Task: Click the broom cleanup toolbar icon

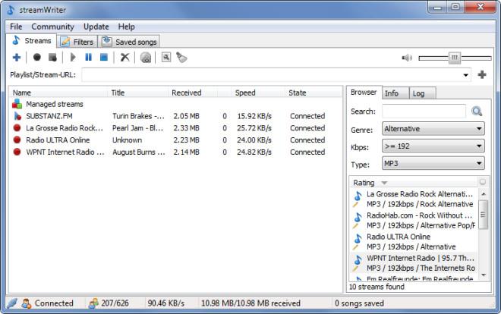Action: tap(181, 58)
